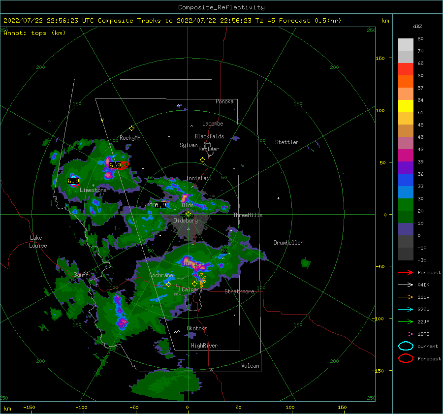Click the yellow diamond marker below Cochrane
The width and height of the screenshot is (443, 414).
tap(168, 284)
